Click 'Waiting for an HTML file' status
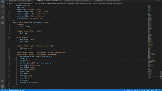 click(17, 90)
